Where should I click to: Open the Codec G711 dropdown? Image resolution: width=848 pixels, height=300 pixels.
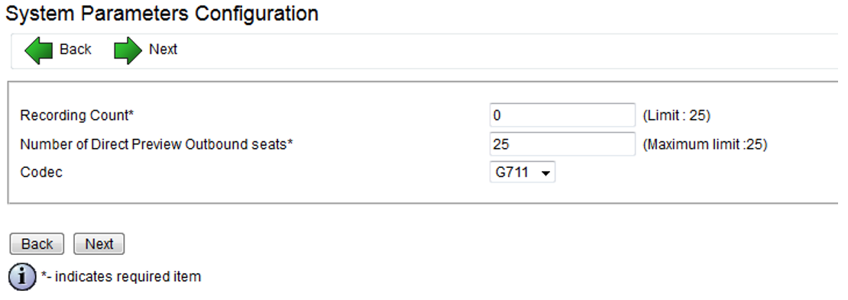(x=523, y=173)
